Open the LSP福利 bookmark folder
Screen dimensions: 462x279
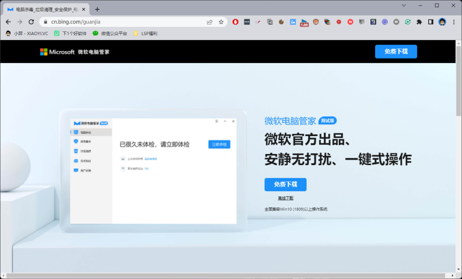coord(145,33)
